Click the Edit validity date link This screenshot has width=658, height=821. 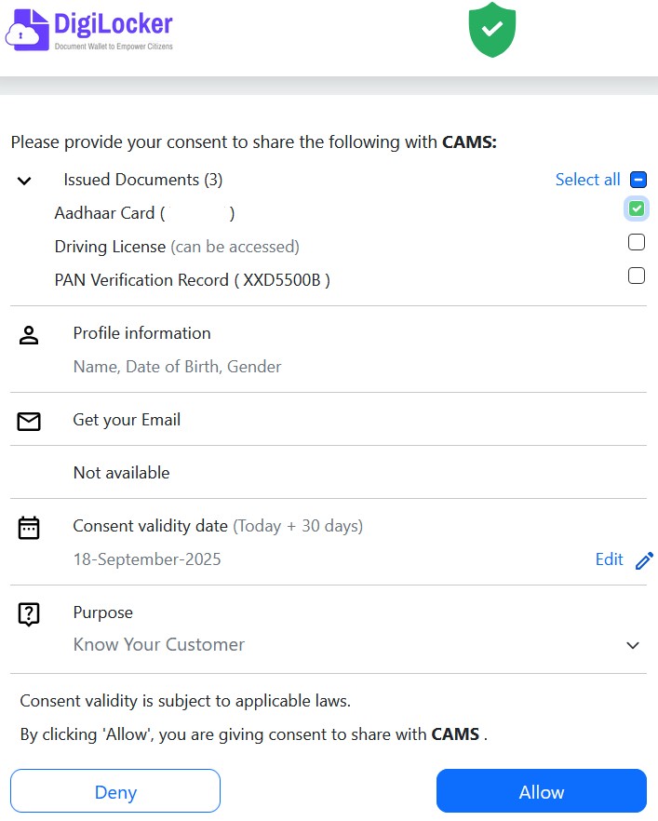pyautogui.click(x=609, y=559)
